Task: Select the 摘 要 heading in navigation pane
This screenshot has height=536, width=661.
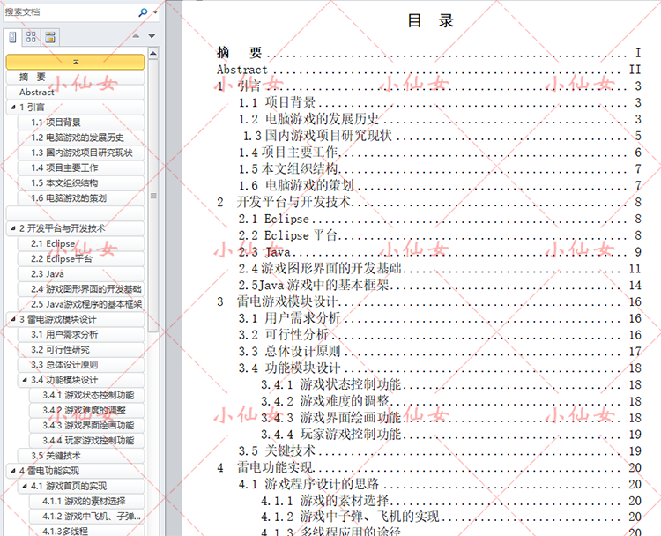Action: [x=76, y=77]
